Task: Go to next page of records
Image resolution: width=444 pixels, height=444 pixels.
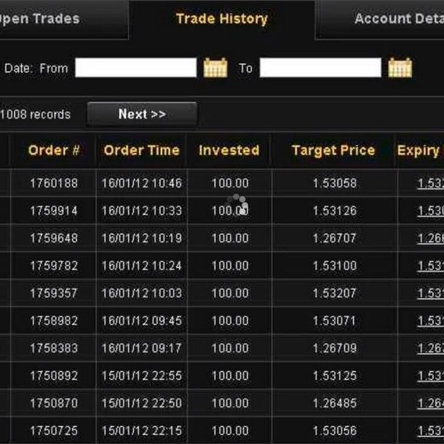Action: (x=142, y=114)
